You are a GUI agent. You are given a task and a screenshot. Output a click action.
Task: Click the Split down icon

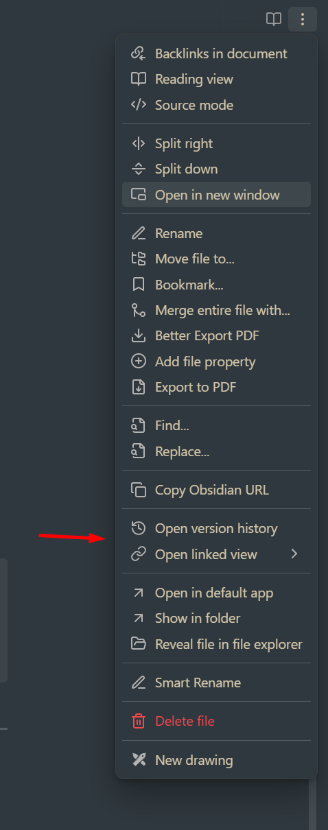(139, 169)
